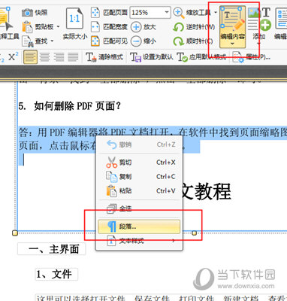Viewport: 287px width, 301px height.
Task: Select the 缩放工具 zoom tool
Action: (x=192, y=12)
